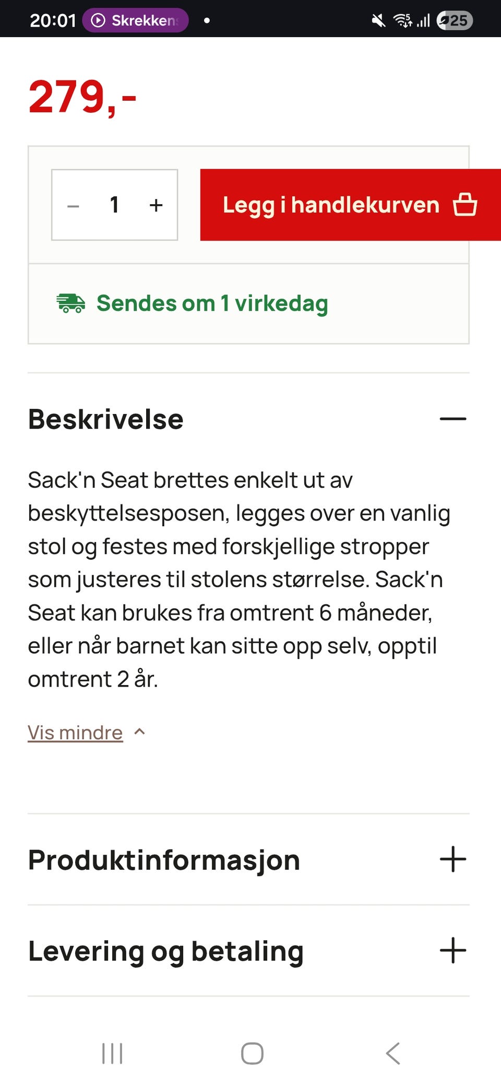Tap the Skrekken media pill in status bar
The height and width of the screenshot is (1086, 501).
(135, 20)
